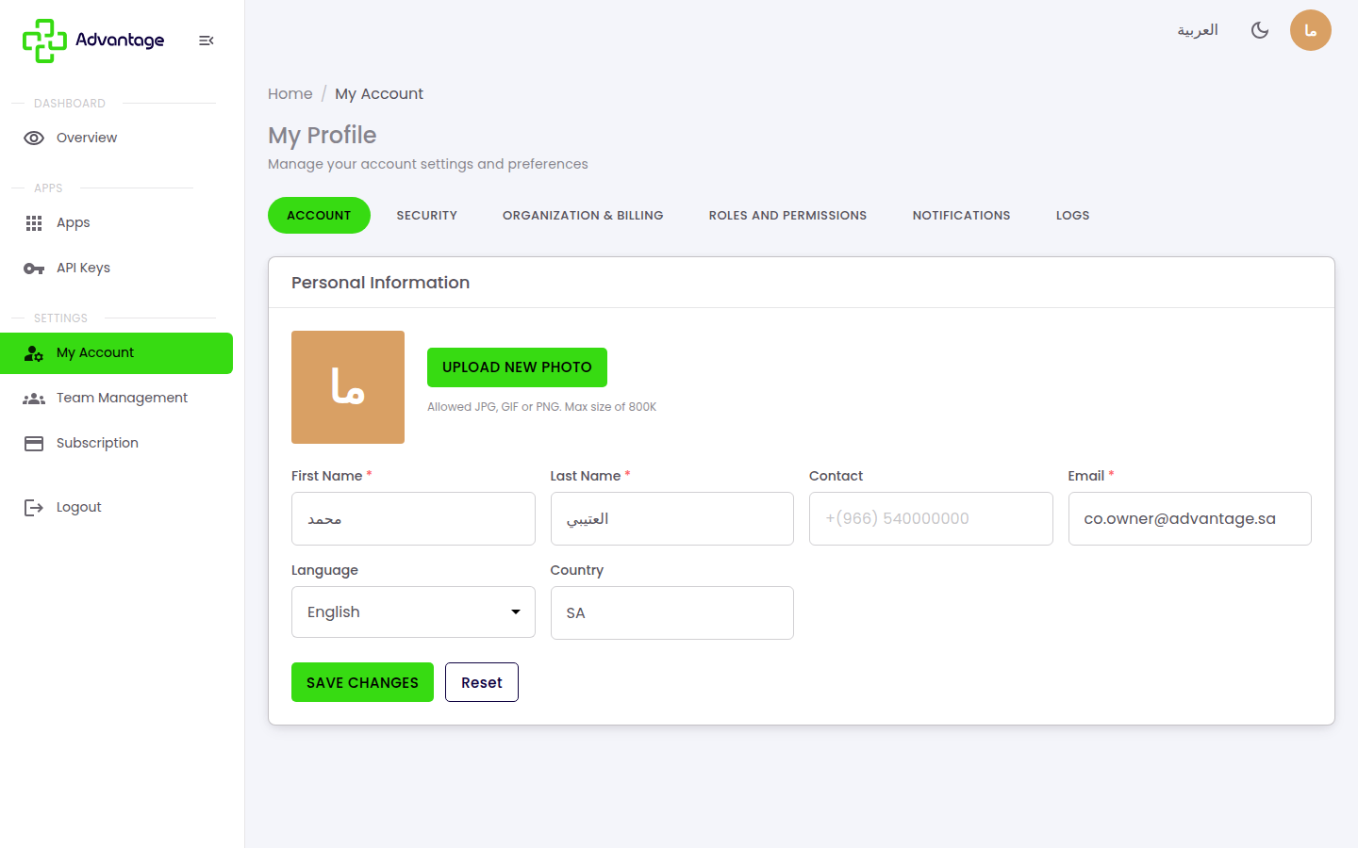Click the Advantage brand name text

point(120,41)
